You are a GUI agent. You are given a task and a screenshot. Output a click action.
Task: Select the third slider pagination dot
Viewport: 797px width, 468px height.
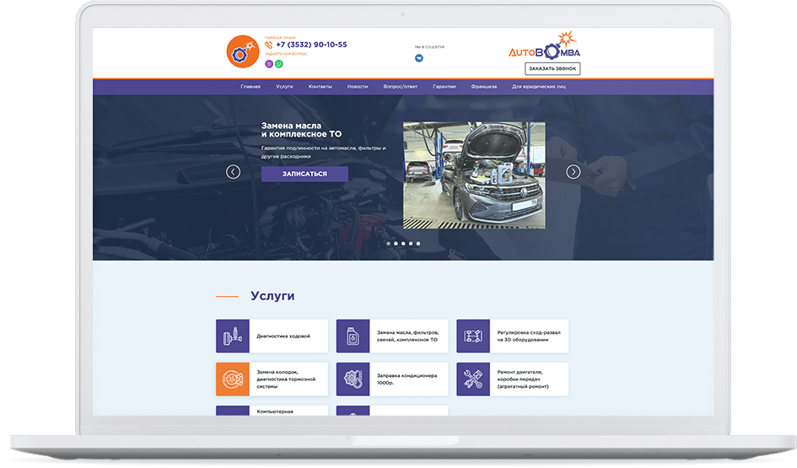404,244
